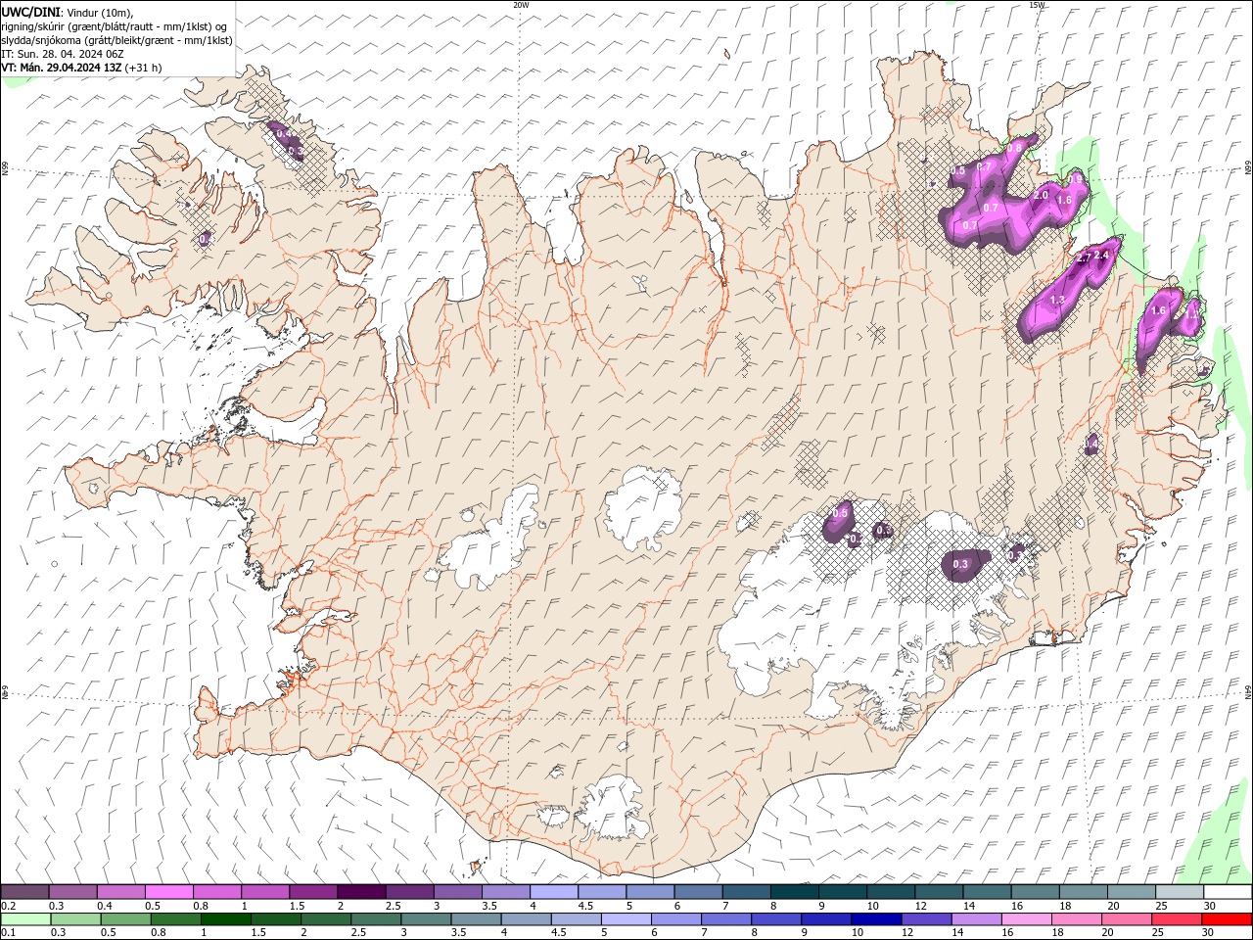Screen dimensions: 1253x940
Task: Click the 20W longitude label
Action: 521,5
